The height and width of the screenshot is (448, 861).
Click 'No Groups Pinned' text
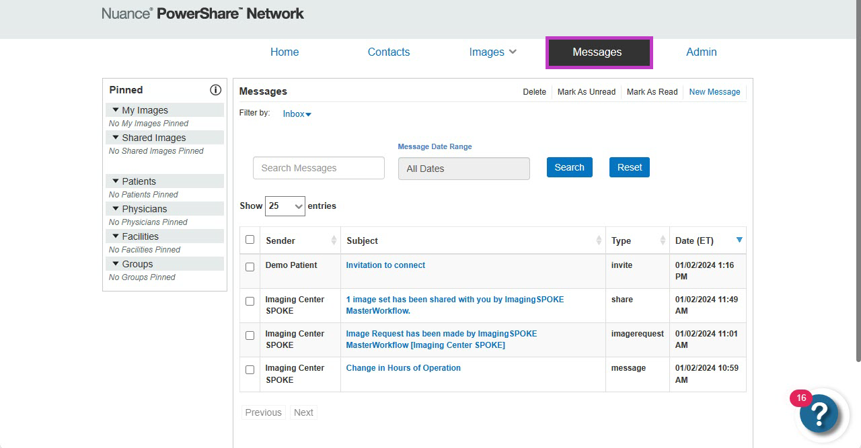142,277
